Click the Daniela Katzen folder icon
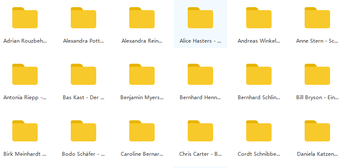The width and height of the screenshot is (347, 168). (317, 131)
